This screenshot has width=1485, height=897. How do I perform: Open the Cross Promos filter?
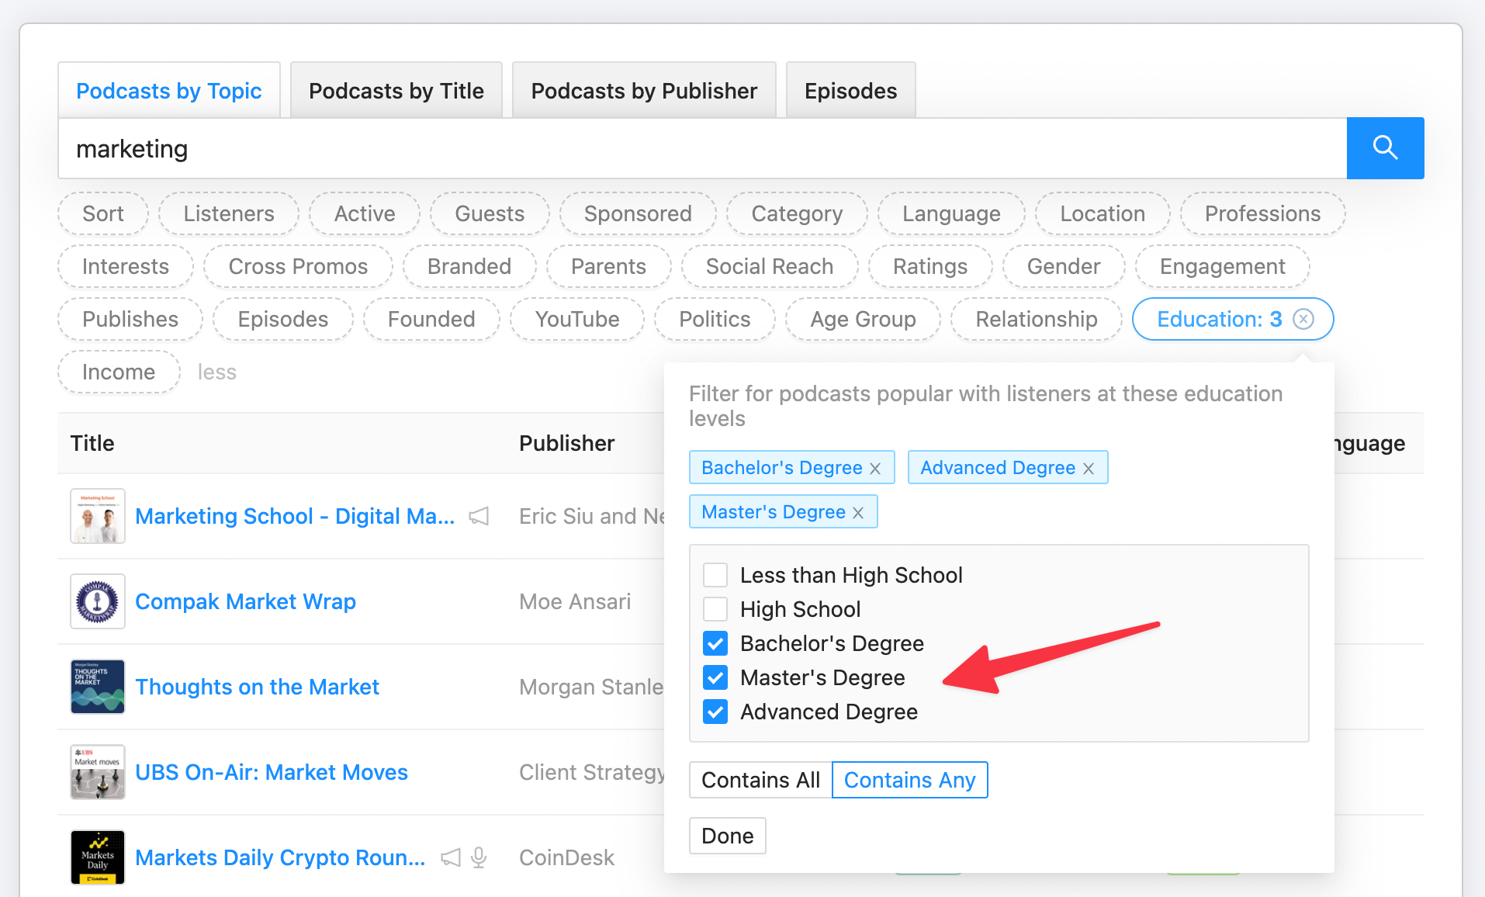point(298,266)
